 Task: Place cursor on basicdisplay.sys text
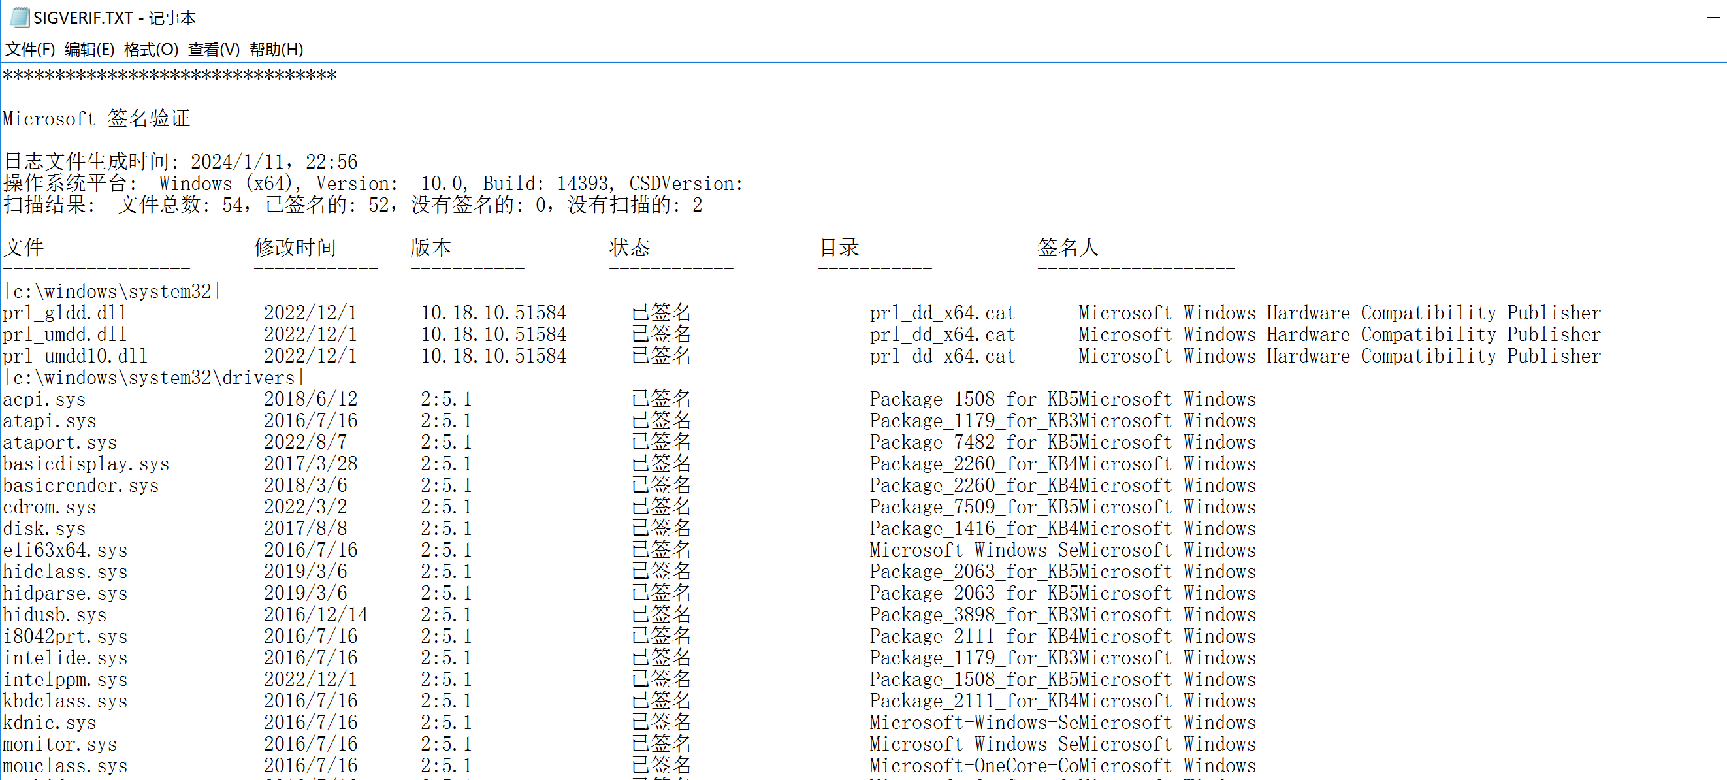(x=86, y=464)
